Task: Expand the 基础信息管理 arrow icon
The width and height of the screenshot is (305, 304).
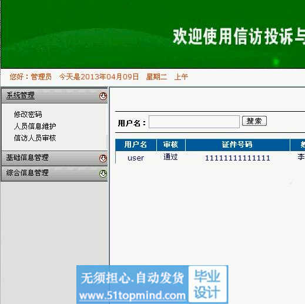Action: pos(103,158)
